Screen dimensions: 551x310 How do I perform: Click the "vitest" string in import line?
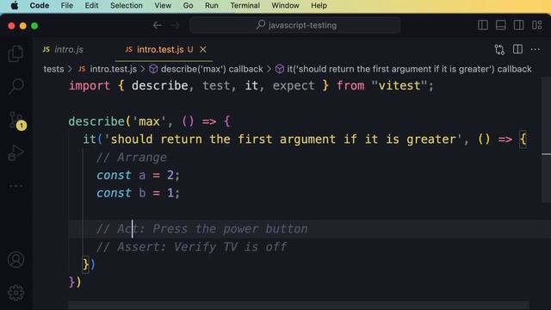tap(399, 85)
